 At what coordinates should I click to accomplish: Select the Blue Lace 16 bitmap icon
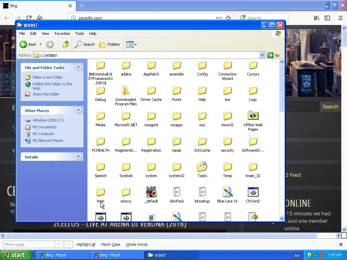[x=227, y=192]
